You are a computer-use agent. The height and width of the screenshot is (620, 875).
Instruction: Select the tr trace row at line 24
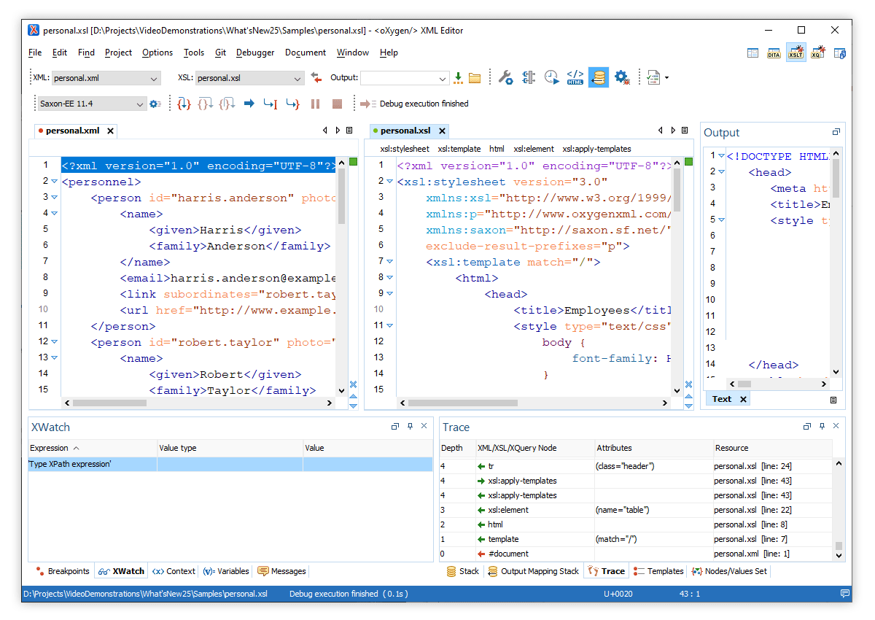[x=635, y=465]
